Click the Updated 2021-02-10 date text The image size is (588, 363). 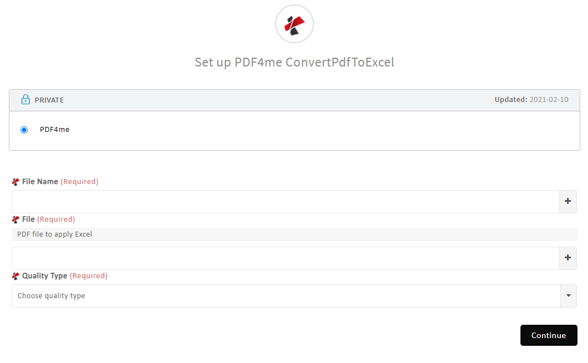[532, 99]
